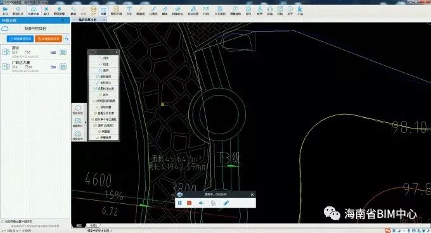Image resolution: width=431 pixels, height=233 pixels.
Task: Collapse the 快看云盘 panel via its header button
Action: 63,20
